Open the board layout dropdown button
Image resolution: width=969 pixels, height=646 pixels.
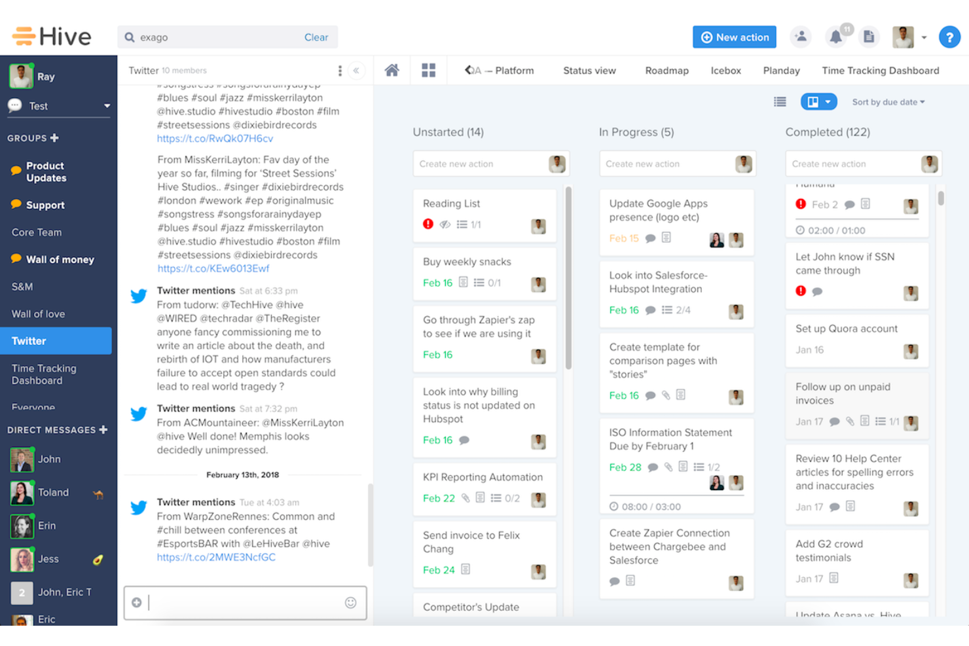click(x=818, y=101)
